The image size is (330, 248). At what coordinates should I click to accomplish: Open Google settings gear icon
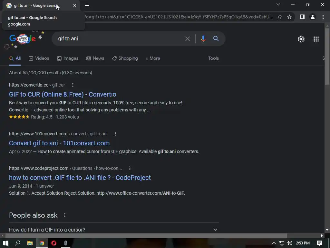point(301,39)
